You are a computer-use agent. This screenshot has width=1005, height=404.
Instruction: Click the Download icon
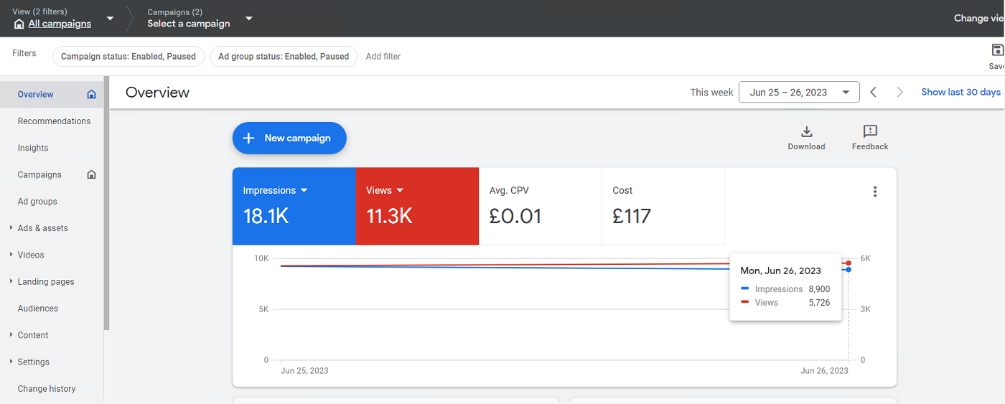point(807,131)
